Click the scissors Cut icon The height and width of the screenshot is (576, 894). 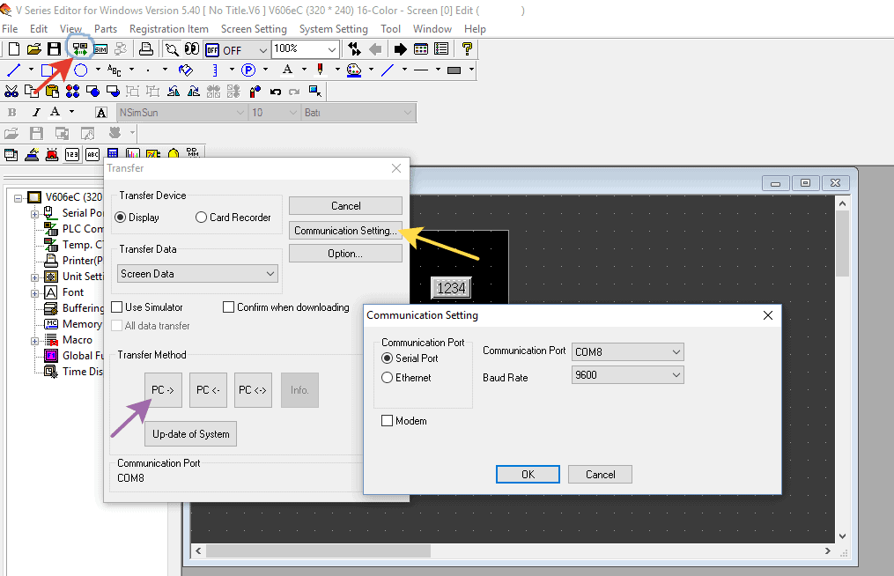(x=11, y=91)
